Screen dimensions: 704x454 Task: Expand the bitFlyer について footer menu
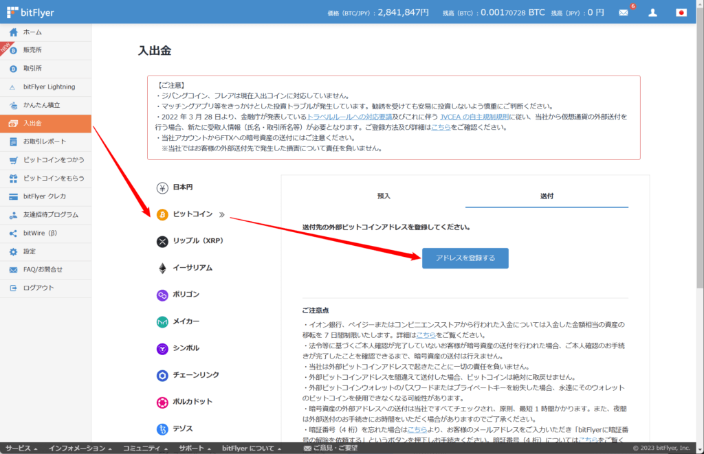252,449
